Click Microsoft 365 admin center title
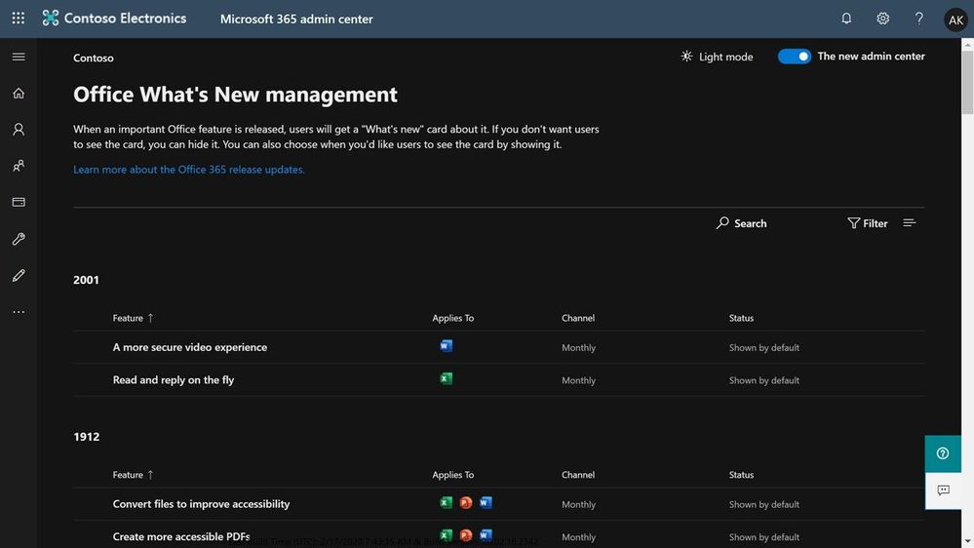The image size is (974, 548). click(296, 19)
